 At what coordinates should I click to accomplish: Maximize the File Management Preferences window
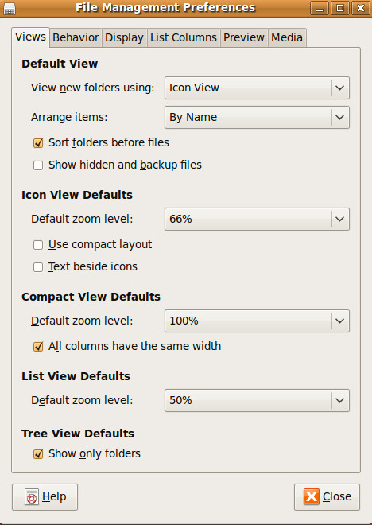coord(340,8)
